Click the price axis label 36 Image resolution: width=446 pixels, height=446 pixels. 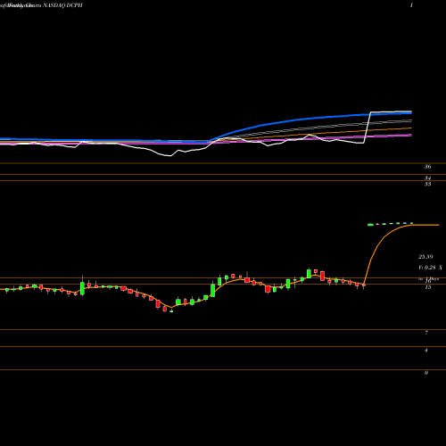point(427,167)
